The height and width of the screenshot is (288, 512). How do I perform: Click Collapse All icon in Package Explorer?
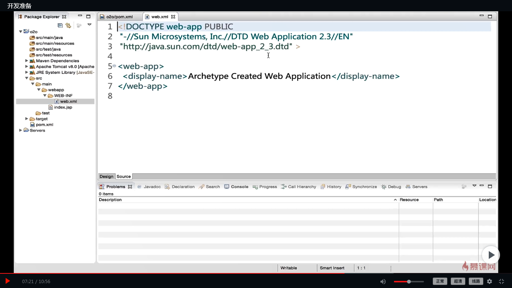point(60,25)
